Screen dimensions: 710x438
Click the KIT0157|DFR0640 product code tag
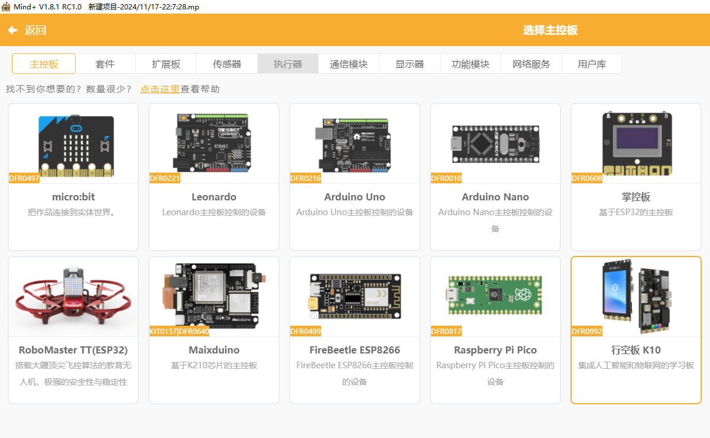(x=179, y=332)
